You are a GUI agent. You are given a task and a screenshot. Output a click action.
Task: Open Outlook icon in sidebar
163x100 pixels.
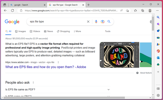(158, 58)
